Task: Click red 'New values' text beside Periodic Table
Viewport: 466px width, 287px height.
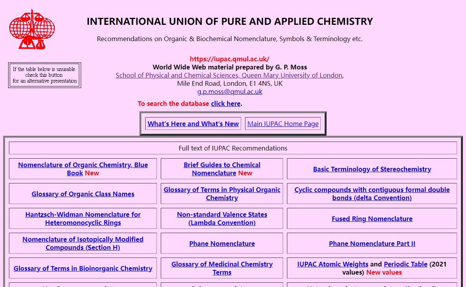Action: 384,272
